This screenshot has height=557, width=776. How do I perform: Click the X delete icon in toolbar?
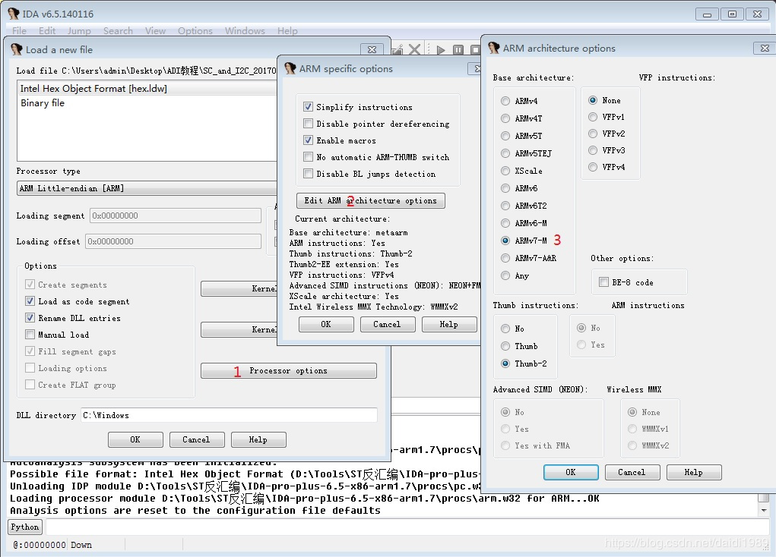click(415, 50)
